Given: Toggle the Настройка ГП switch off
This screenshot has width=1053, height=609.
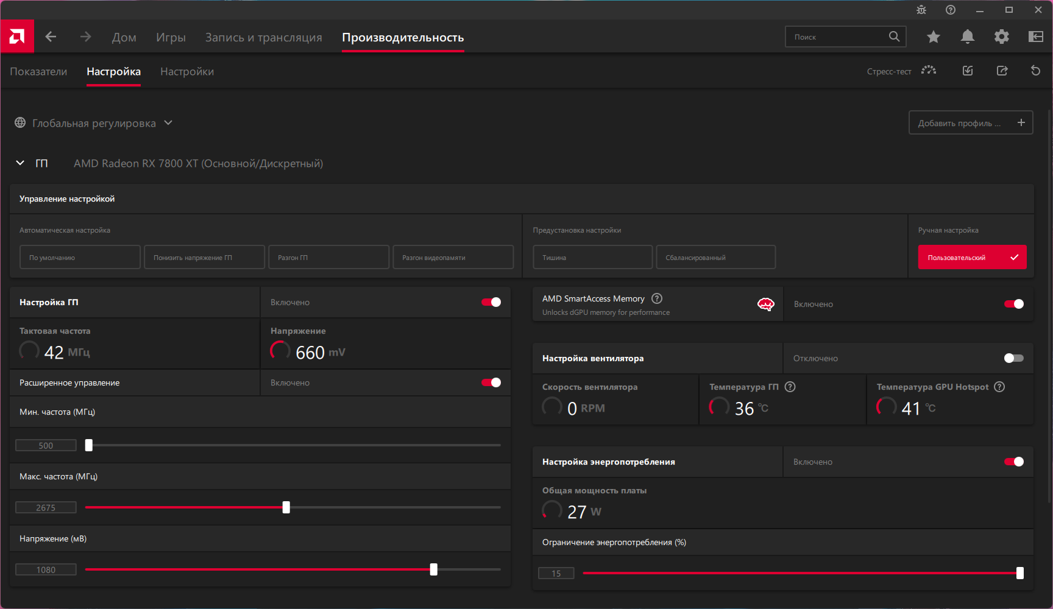Looking at the screenshot, I should tap(491, 302).
